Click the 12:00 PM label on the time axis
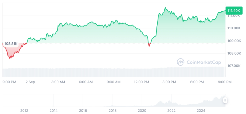The image size is (246, 114). [x=141, y=82]
